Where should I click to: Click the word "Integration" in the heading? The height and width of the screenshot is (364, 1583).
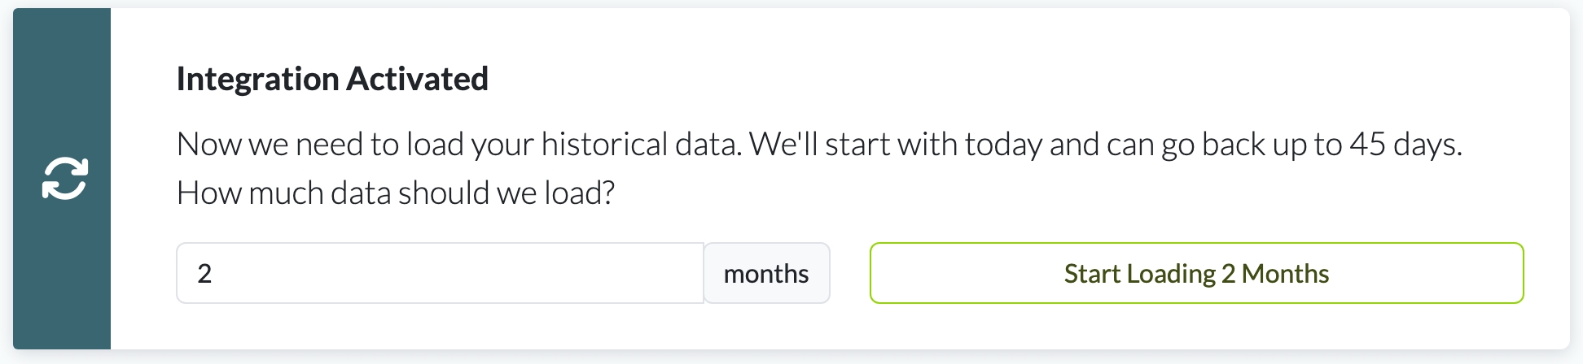click(x=257, y=79)
